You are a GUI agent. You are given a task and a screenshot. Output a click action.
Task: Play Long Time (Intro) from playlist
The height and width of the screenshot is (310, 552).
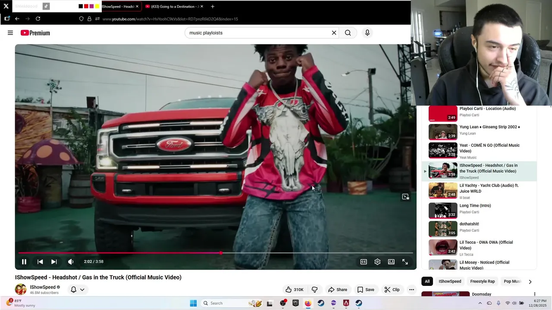[x=479, y=210]
